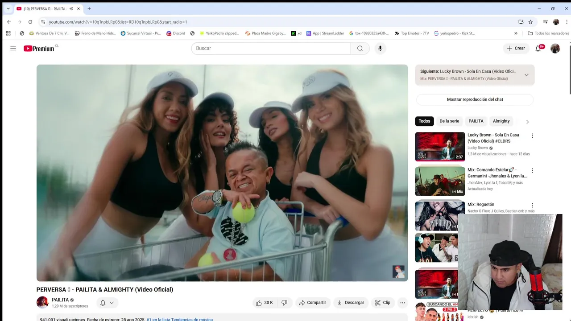Go back in browser history

pos(9,22)
